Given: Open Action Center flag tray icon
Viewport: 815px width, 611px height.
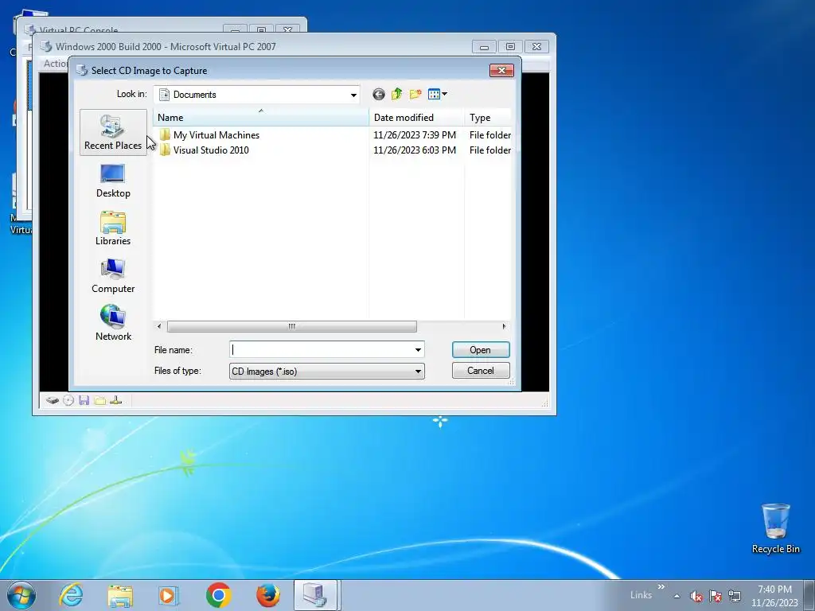Looking at the screenshot, I should 716,596.
